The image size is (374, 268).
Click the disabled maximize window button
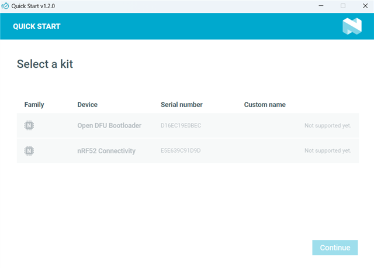tap(343, 6)
